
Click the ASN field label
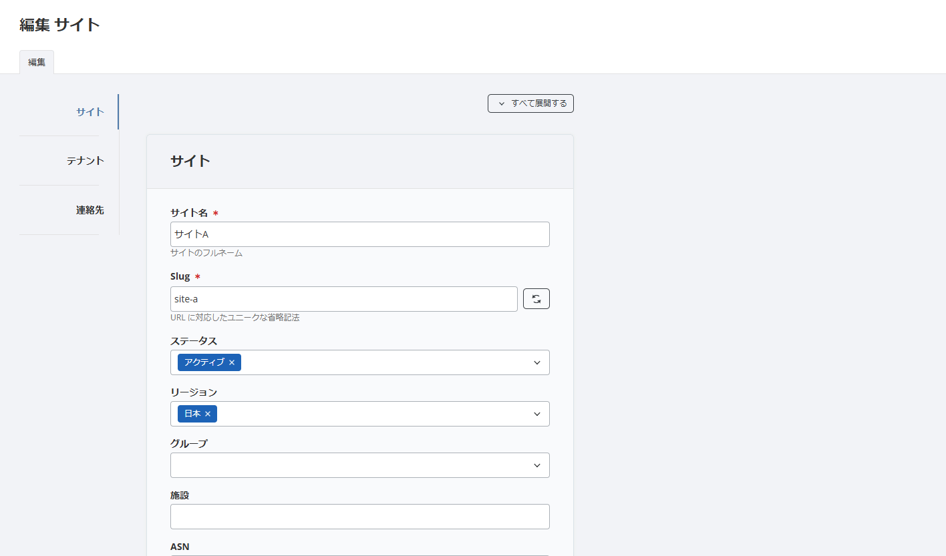tap(180, 547)
